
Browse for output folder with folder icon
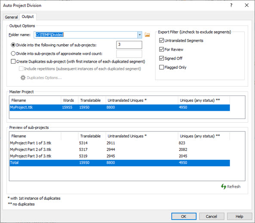click(x=147, y=35)
